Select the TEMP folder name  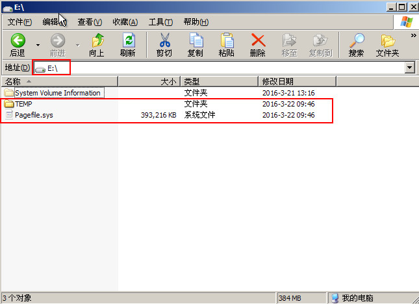click(23, 104)
